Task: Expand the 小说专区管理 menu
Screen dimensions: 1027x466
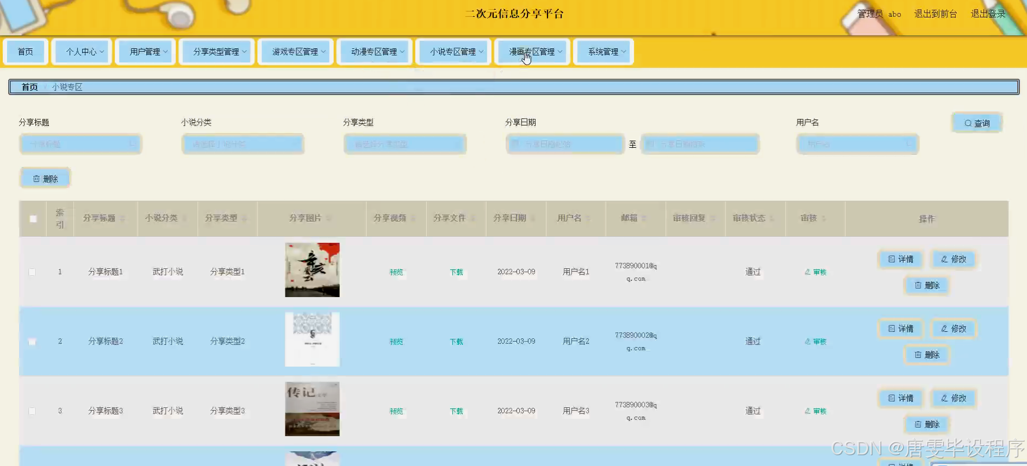Action: [453, 52]
